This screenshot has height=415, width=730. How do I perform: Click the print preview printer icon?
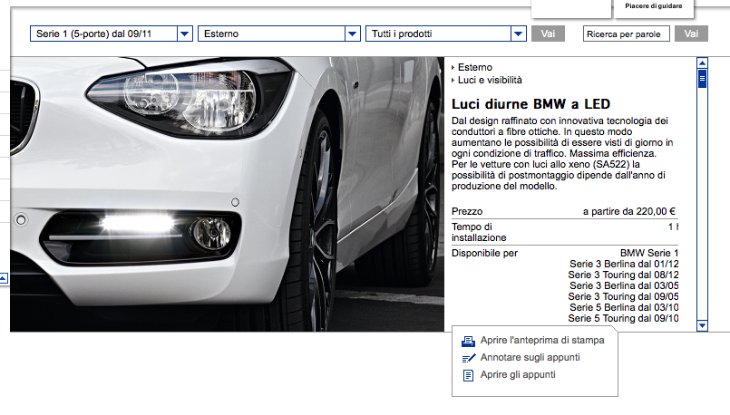pyautogui.click(x=468, y=341)
